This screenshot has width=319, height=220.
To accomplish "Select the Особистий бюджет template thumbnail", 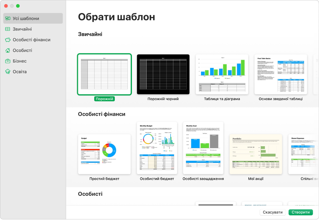I will tap(157, 148).
